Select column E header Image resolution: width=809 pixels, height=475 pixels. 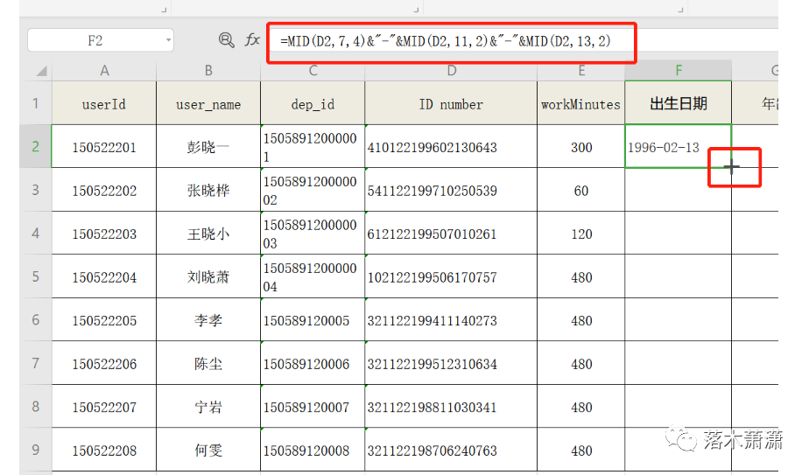[x=581, y=71]
